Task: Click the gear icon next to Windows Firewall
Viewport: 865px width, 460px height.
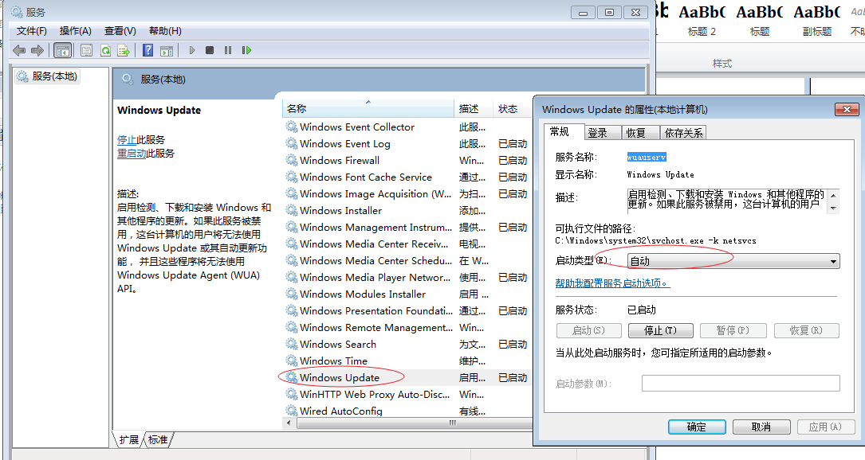Action: [291, 160]
